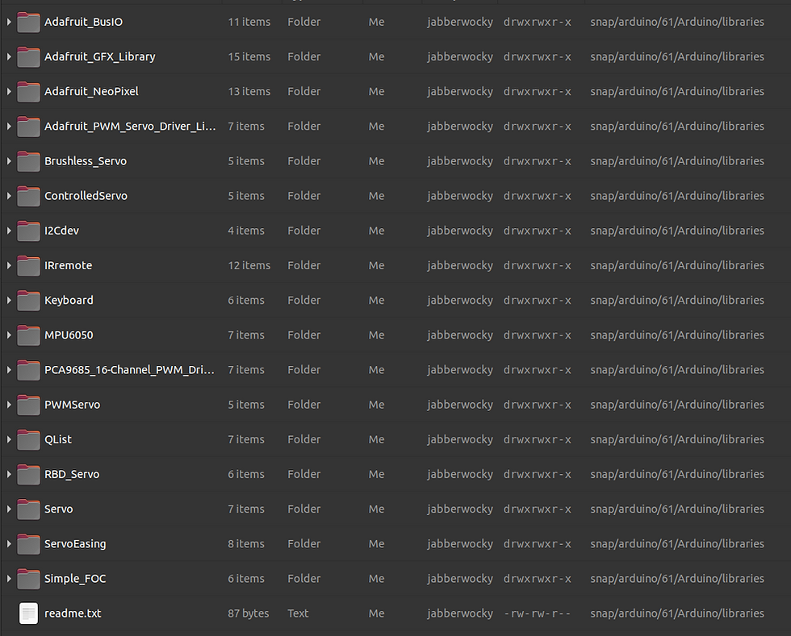The width and height of the screenshot is (791, 636).
Task: Click the ServoEasing folder icon
Action: tap(28, 544)
